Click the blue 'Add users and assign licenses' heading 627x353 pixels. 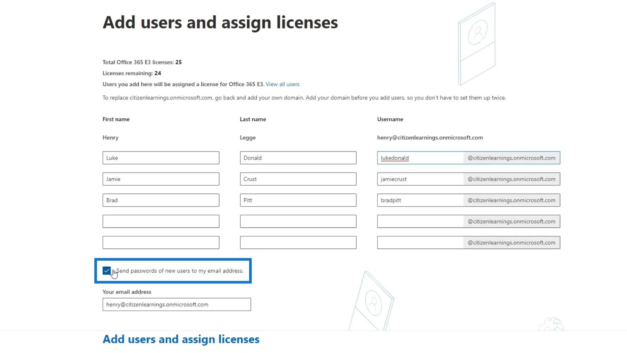(x=181, y=339)
